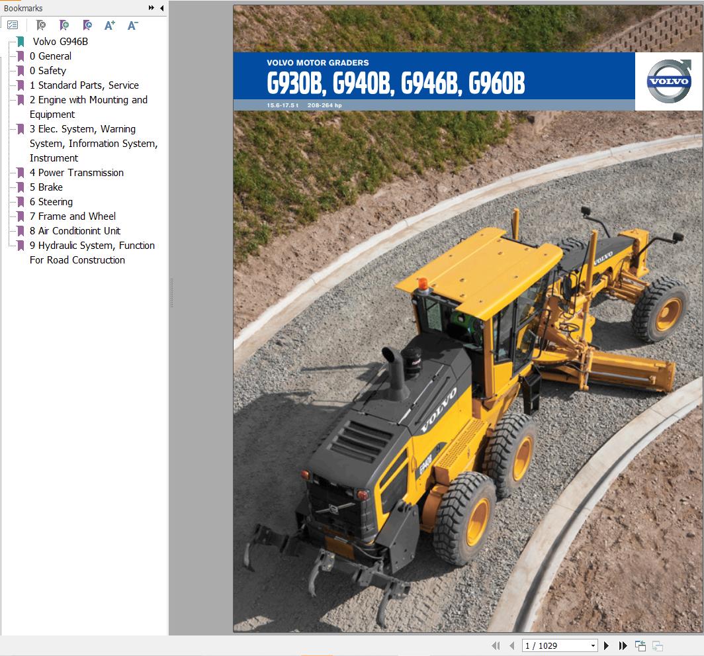Go to the 5 Brake bookmark
This screenshot has width=704, height=656.
tap(46, 187)
